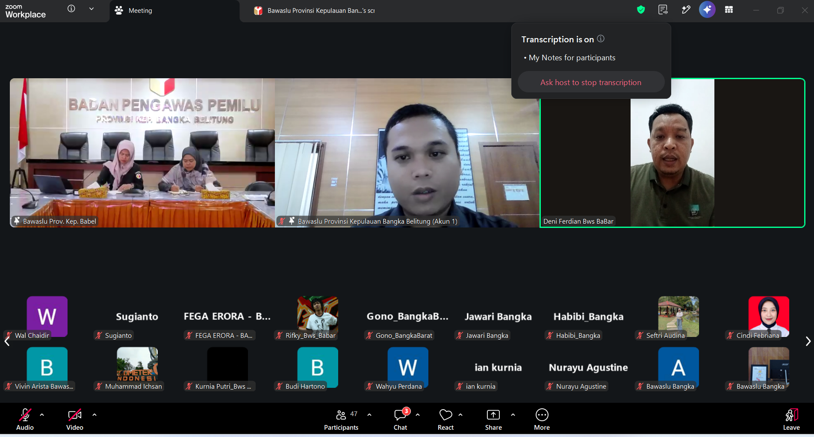Viewport: 814px width, 437px height.
Task: Click muted mic icon beside Gono_BangkaBarat
Action: pos(369,335)
